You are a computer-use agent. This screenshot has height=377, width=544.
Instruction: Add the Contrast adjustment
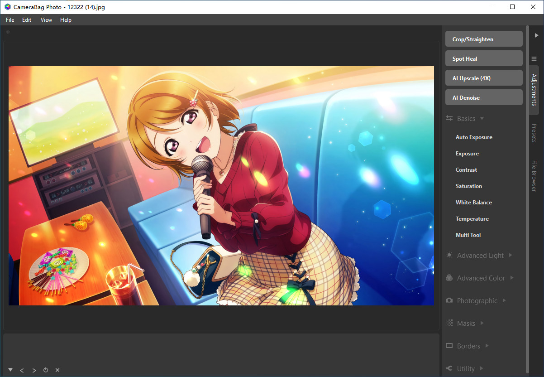click(466, 170)
